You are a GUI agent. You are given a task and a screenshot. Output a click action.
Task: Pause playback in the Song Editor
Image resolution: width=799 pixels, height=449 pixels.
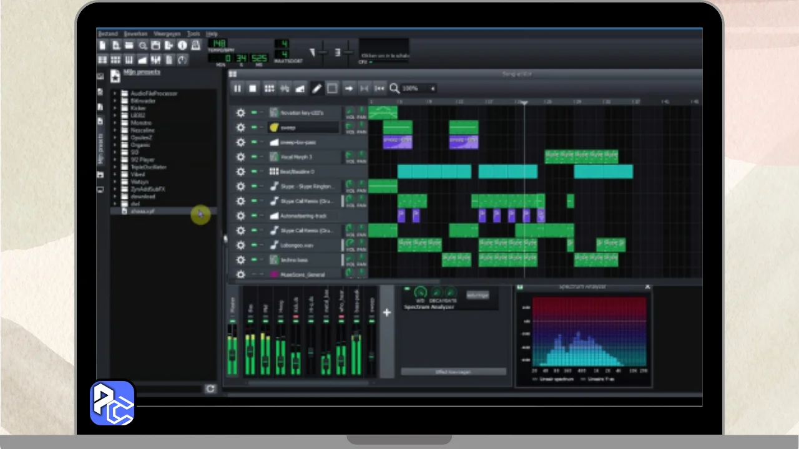tap(237, 89)
